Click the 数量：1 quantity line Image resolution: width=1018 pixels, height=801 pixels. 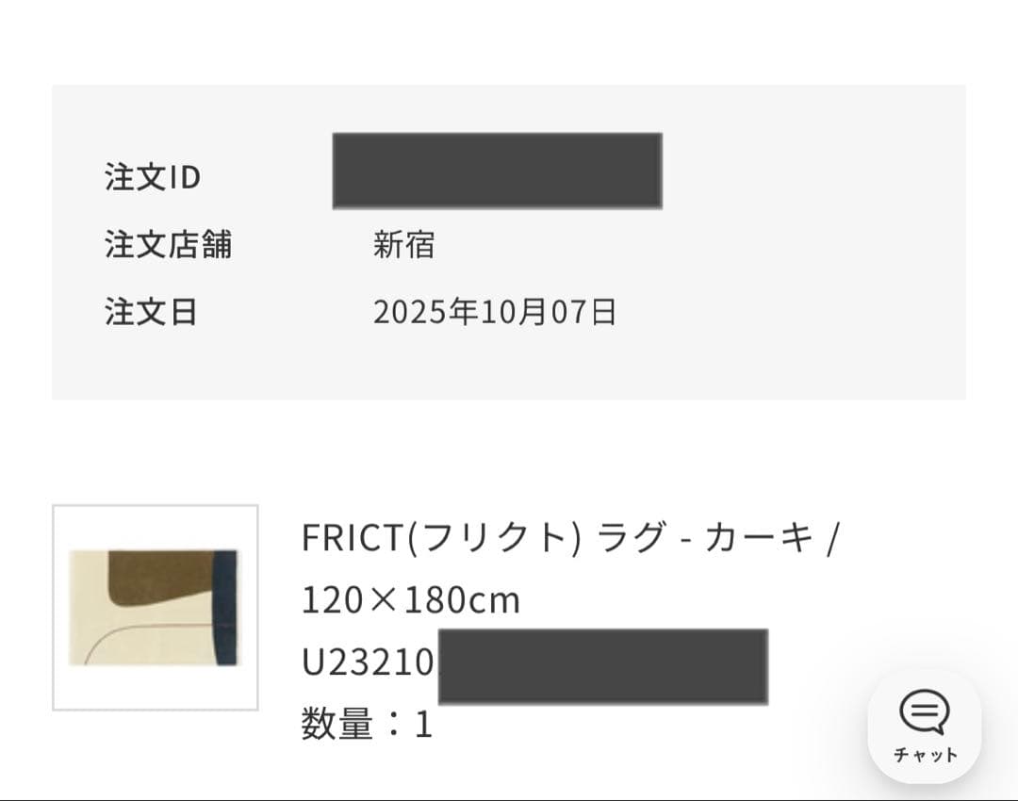pyautogui.click(x=366, y=724)
